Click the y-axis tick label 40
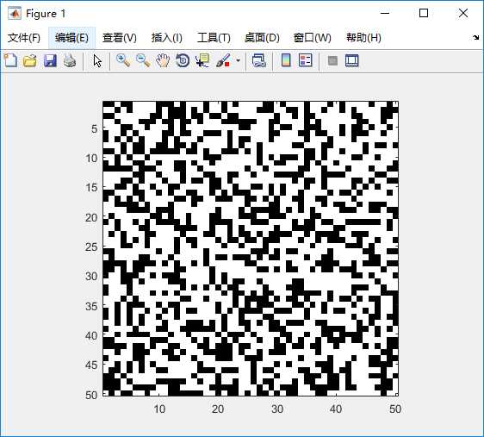Screen dimensions: 484x437 91,335
